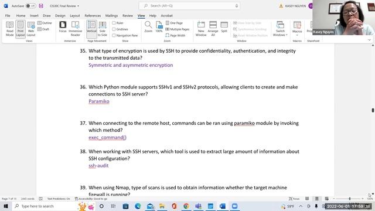Open Zoom from the taskbar

(234, 206)
